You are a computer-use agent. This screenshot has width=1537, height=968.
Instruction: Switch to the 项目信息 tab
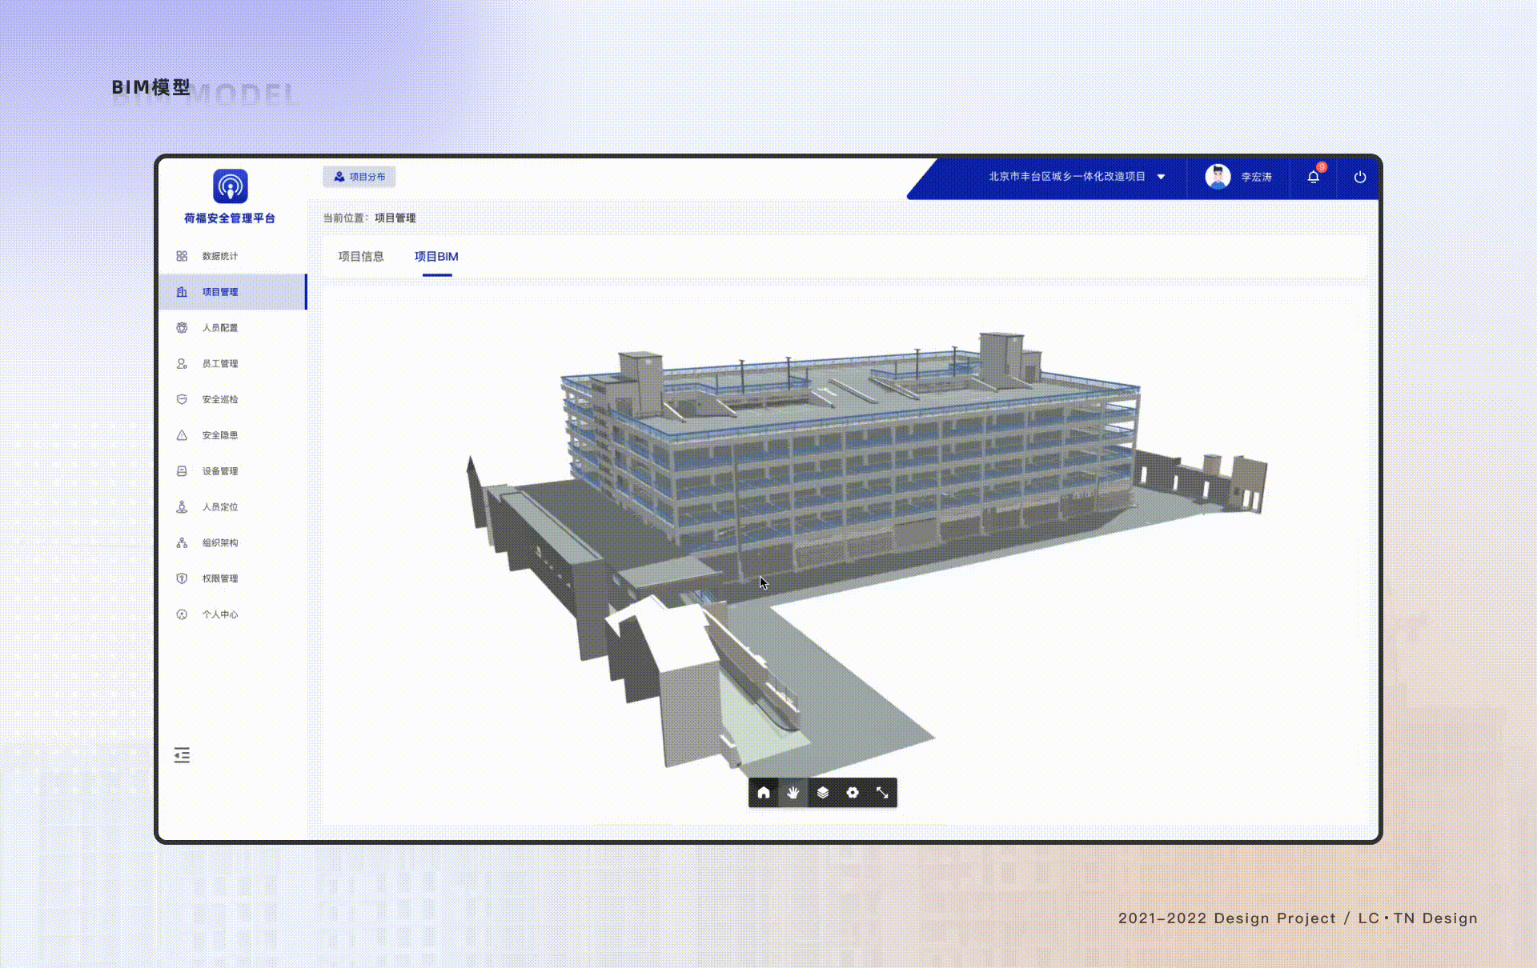click(361, 257)
